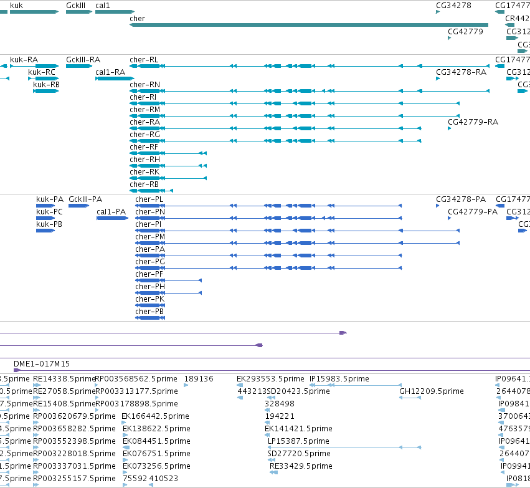Select the kuk-RC transcript label
530x488 pixels.
(42, 72)
